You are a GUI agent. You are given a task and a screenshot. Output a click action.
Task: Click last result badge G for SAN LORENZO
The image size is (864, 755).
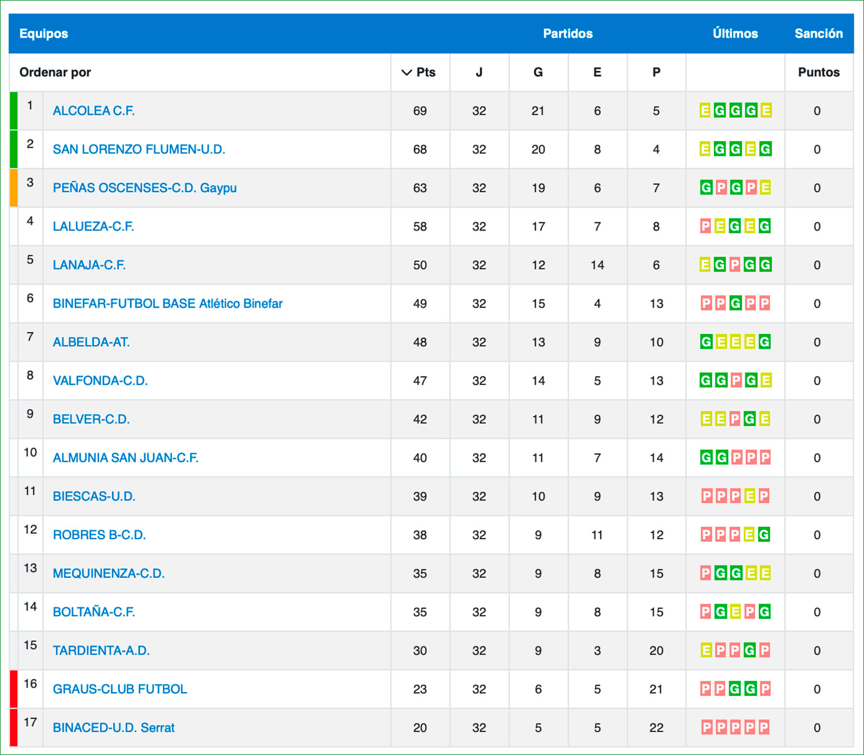[765, 150]
